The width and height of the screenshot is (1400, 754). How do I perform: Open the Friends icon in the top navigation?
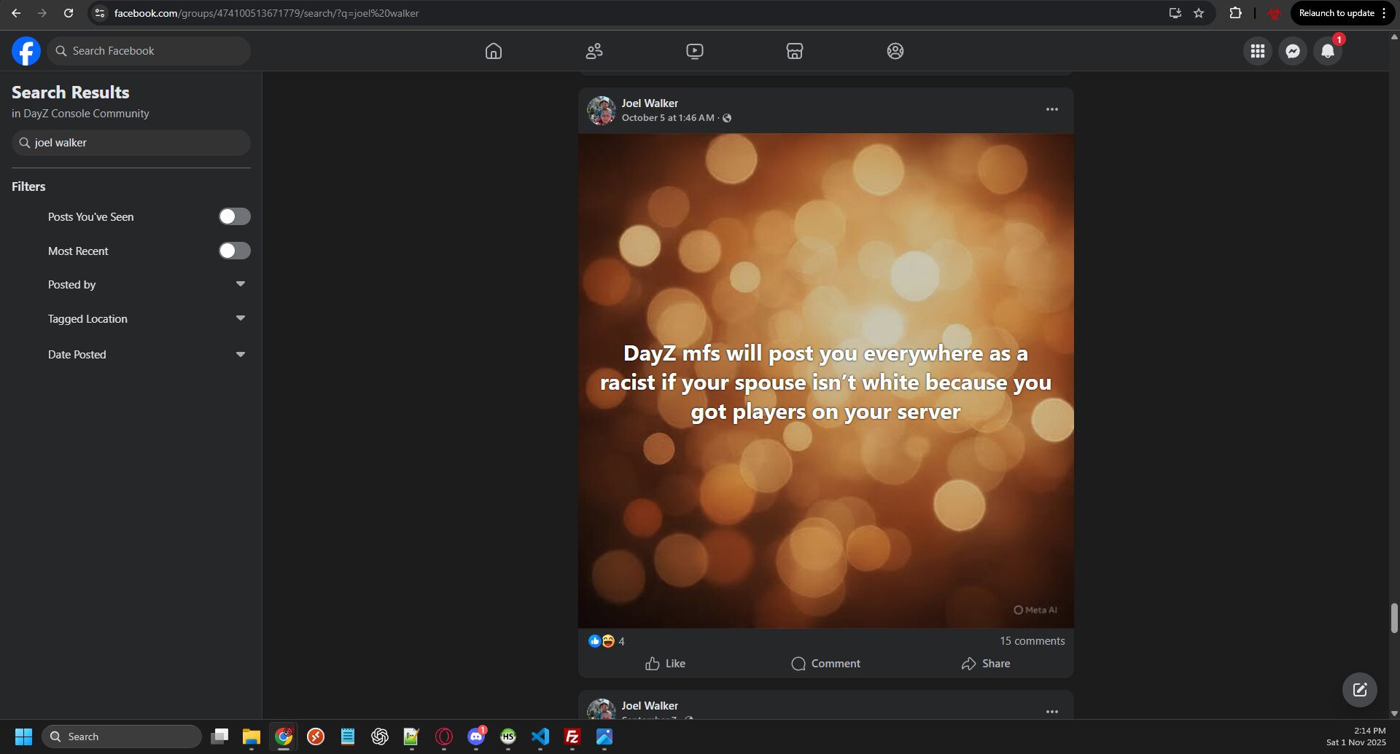pos(594,51)
